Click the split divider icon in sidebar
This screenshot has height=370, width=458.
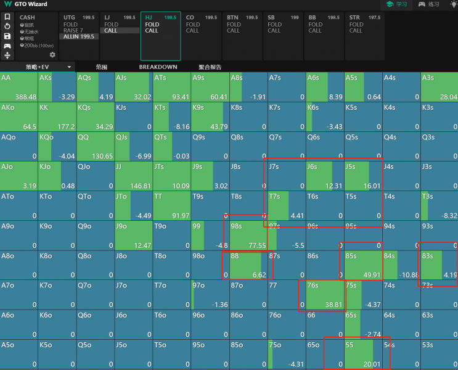click(x=7, y=55)
